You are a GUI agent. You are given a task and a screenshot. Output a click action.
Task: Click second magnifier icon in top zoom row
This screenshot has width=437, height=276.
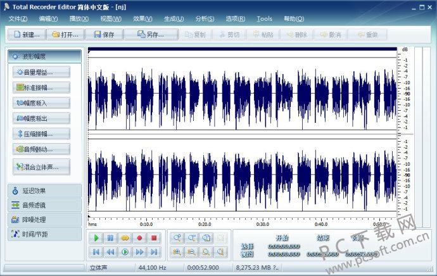pos(191,238)
